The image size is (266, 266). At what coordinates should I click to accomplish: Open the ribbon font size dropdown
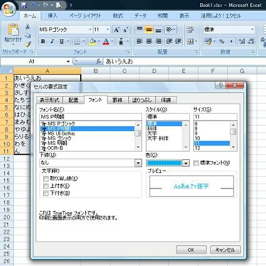pyautogui.click(x=108, y=29)
